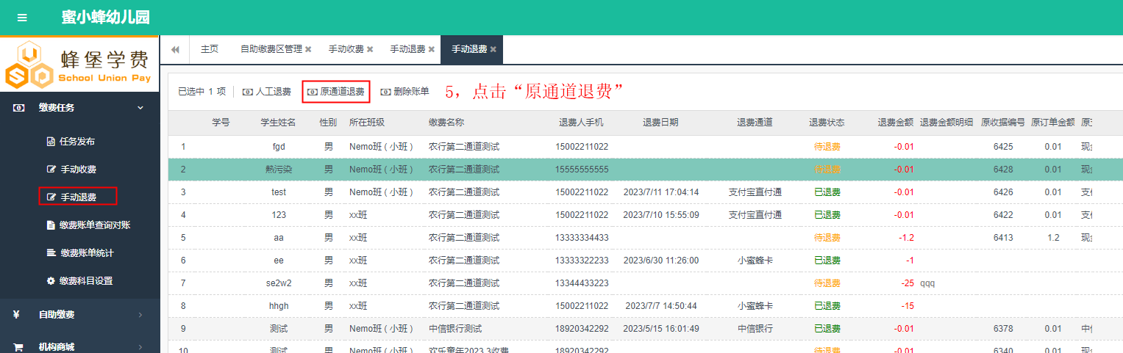Click the phone number 13344433223

(x=582, y=283)
